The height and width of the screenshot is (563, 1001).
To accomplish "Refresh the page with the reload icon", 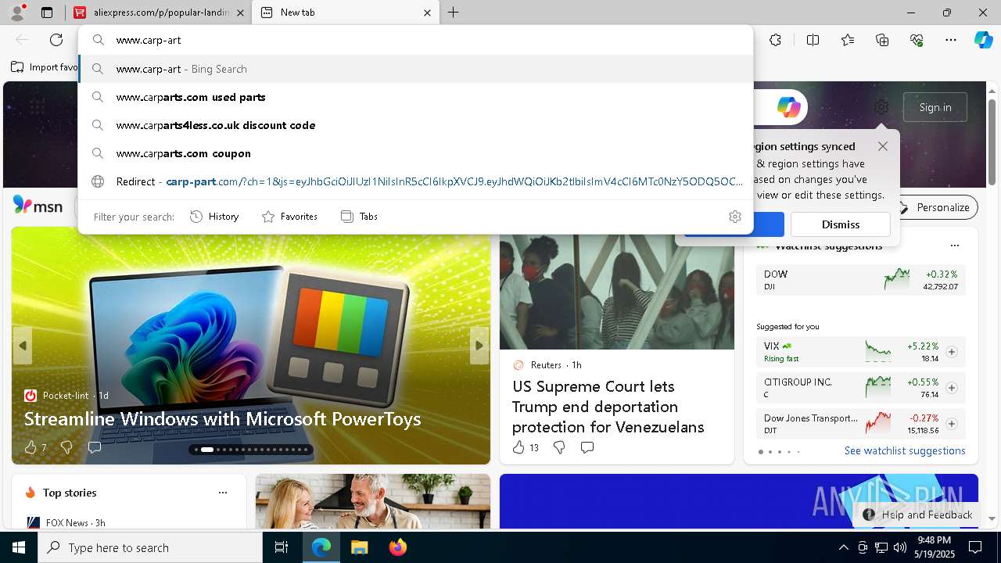I will point(56,40).
